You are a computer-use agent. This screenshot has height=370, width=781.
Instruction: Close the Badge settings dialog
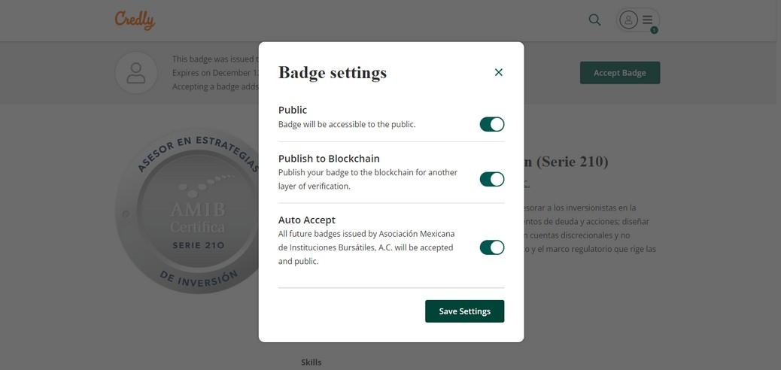click(x=498, y=72)
